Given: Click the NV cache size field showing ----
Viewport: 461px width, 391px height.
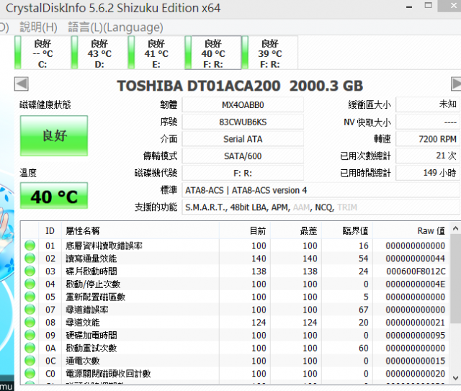Looking at the screenshot, I should [x=427, y=122].
